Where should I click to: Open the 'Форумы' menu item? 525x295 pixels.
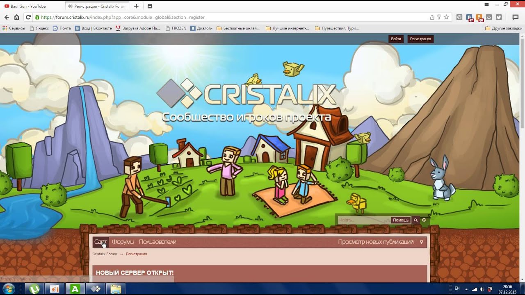[123, 242]
